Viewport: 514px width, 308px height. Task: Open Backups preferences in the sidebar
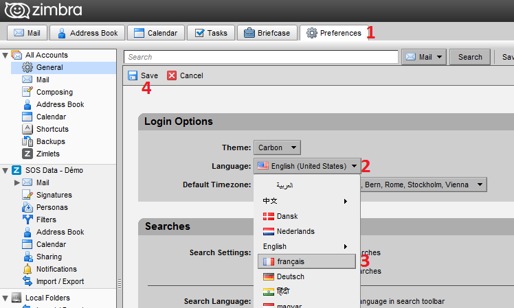click(50, 141)
